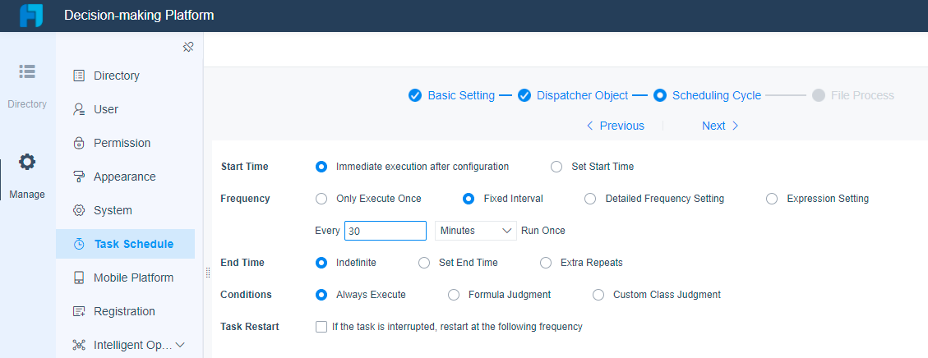This screenshot has width=928, height=358.
Task: Click the Decision-making Platform title
Action: (x=139, y=16)
